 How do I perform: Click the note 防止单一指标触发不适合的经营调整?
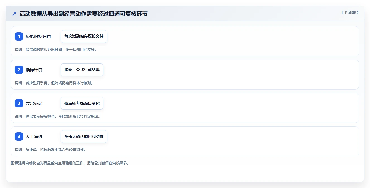click(x=50, y=150)
